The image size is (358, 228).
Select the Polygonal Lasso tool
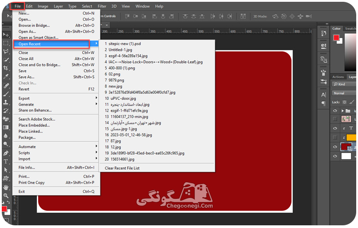pos(6,52)
